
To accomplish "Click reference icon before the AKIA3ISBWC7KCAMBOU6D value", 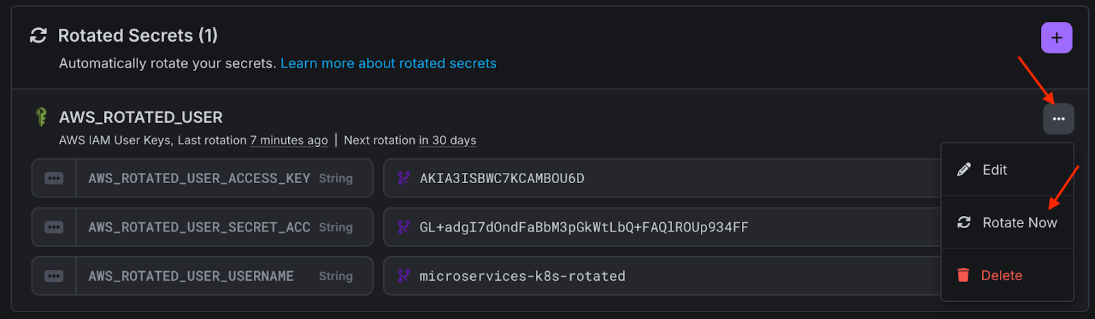I will 404,178.
